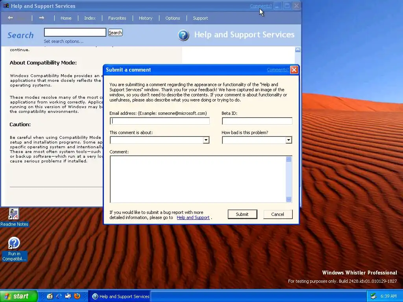Screen dimensions: 403x302
Task: Click 'About Compatibility Mode:' heading
Action: pyautogui.click(x=43, y=63)
